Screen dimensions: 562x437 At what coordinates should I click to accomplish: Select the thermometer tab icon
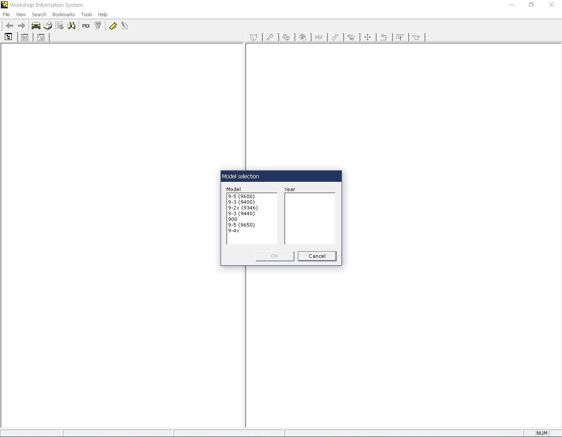coord(335,37)
